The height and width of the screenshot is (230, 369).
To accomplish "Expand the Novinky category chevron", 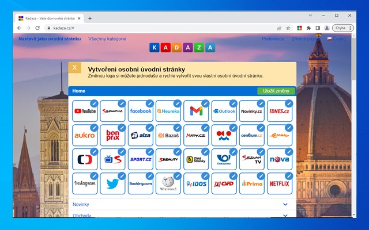I will coord(285,205).
